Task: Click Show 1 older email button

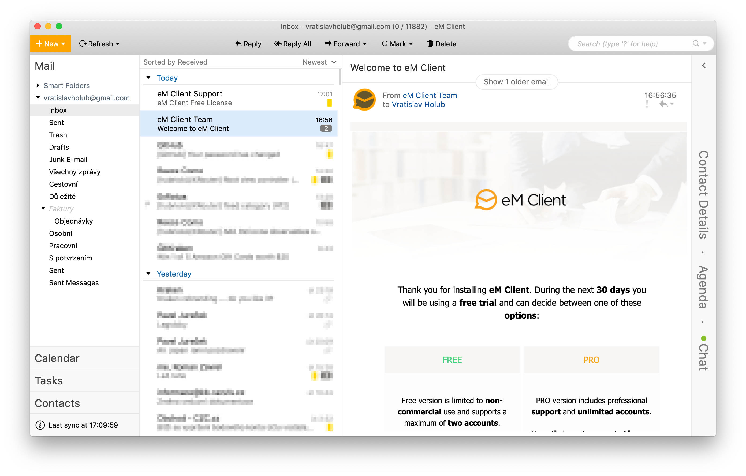Action: click(x=516, y=82)
